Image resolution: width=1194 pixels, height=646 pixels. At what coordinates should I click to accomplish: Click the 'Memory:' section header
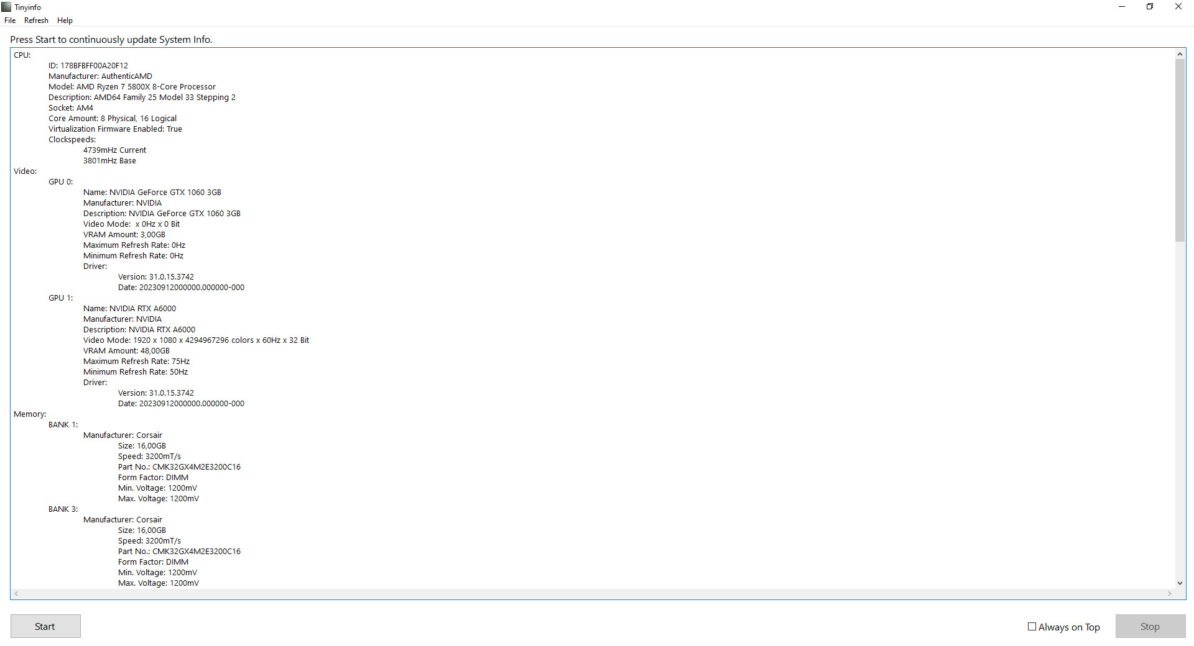tap(30, 414)
